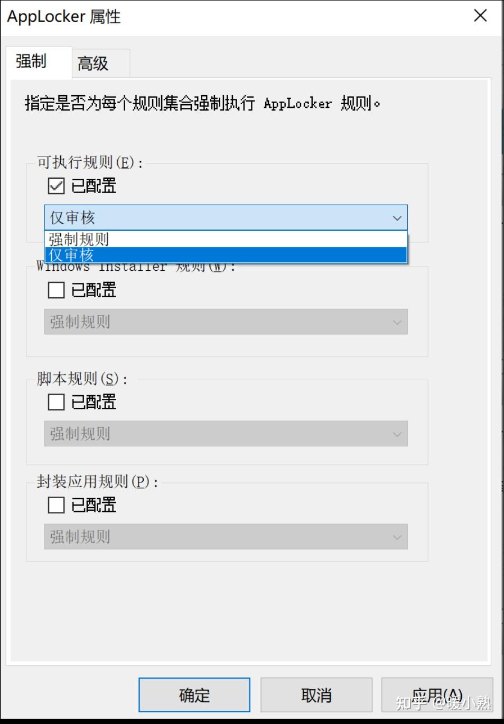Click the 确定 button
Screen dimensions: 504x724
(x=193, y=694)
